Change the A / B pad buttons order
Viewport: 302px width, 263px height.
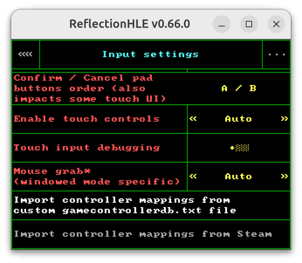(x=239, y=89)
